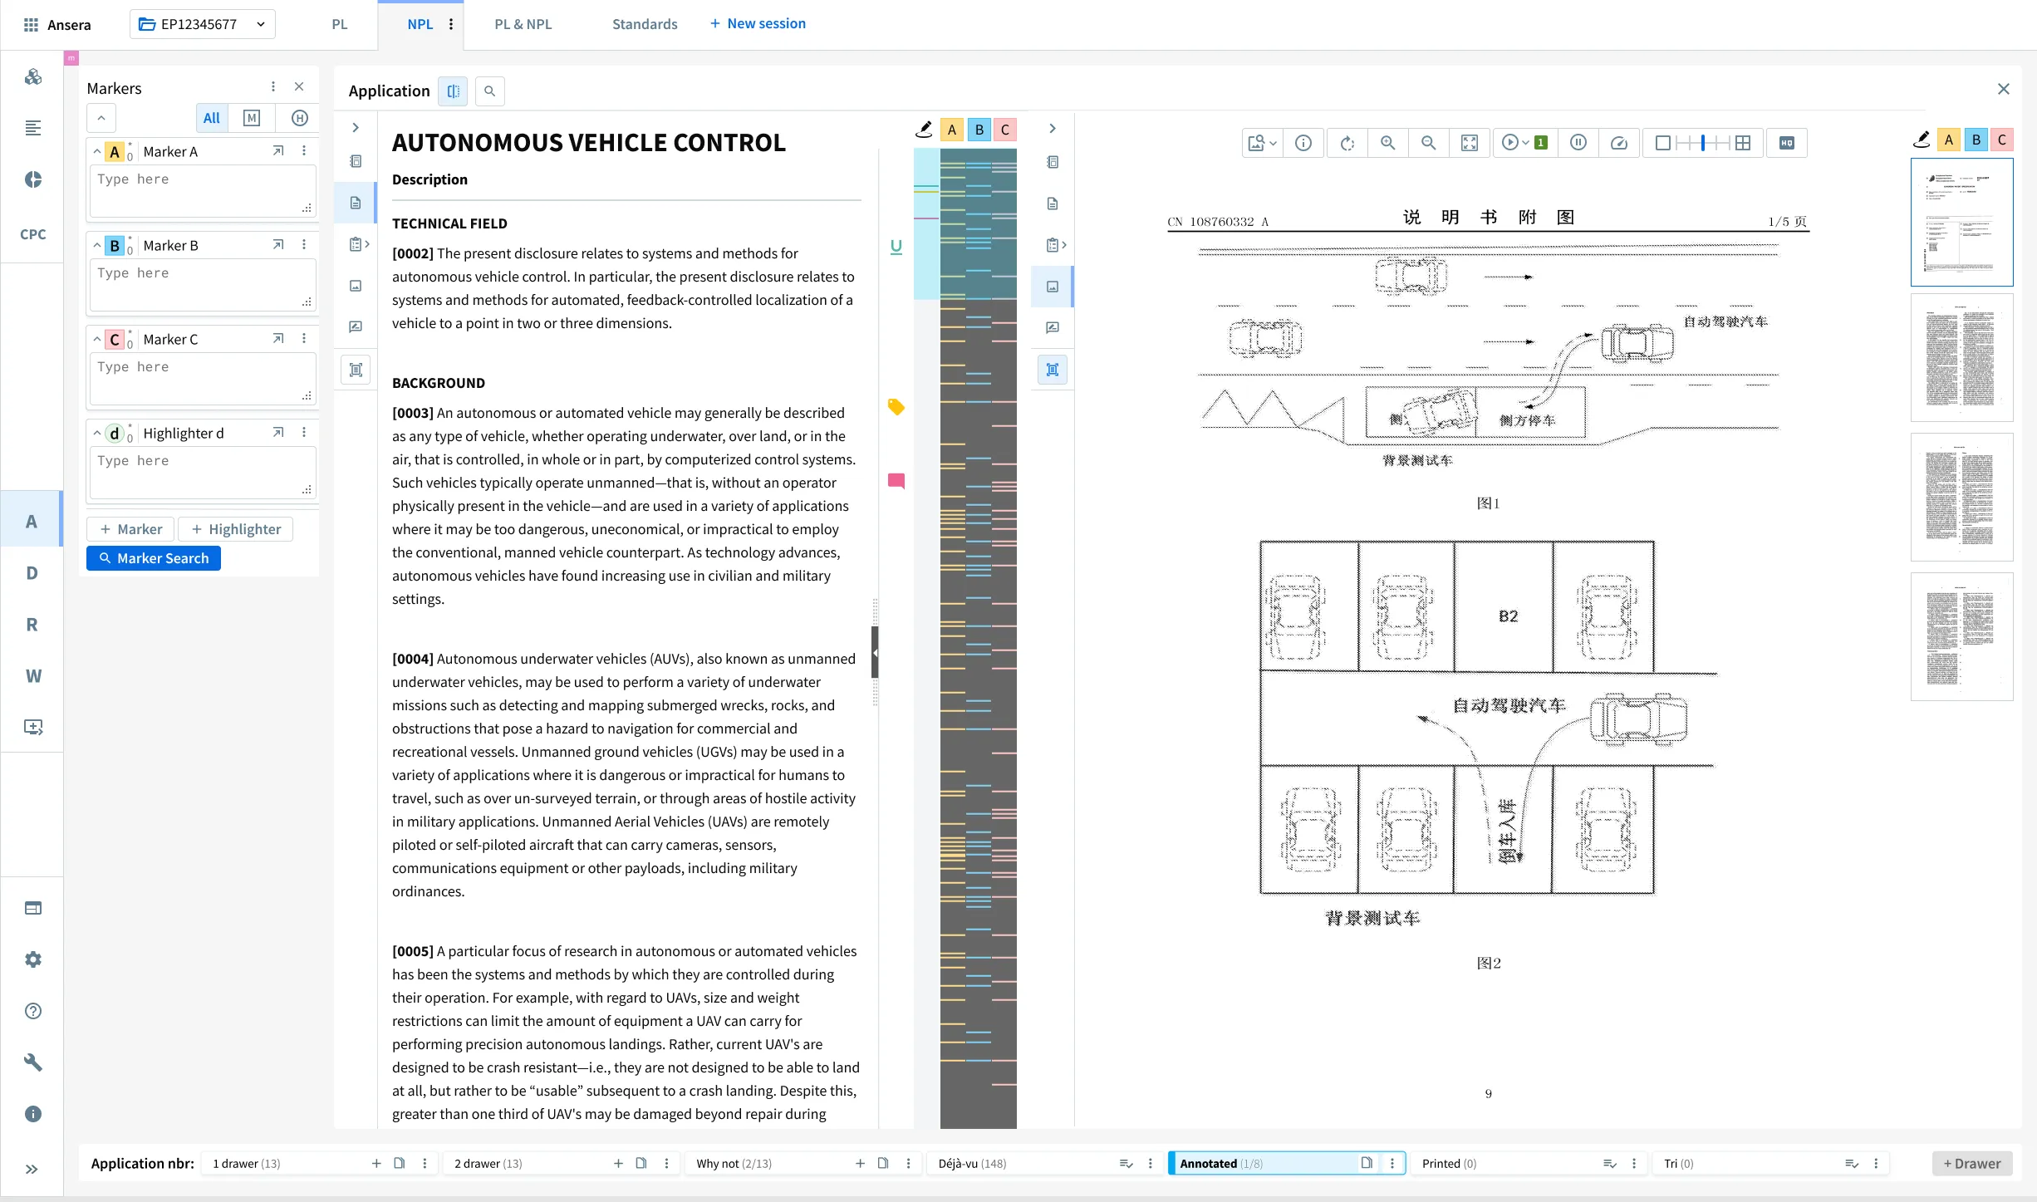Click the Marker Search button

point(154,558)
